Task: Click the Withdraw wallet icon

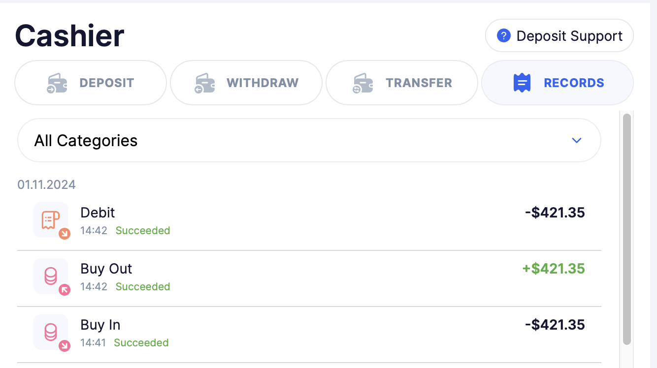Action: [204, 83]
